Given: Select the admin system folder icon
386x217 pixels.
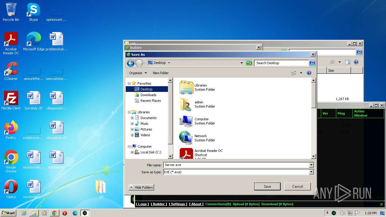Looking at the screenshot, I should (x=186, y=104).
